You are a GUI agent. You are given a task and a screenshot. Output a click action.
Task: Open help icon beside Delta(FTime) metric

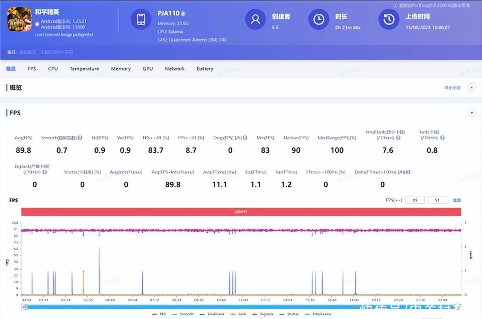pyautogui.click(x=408, y=172)
